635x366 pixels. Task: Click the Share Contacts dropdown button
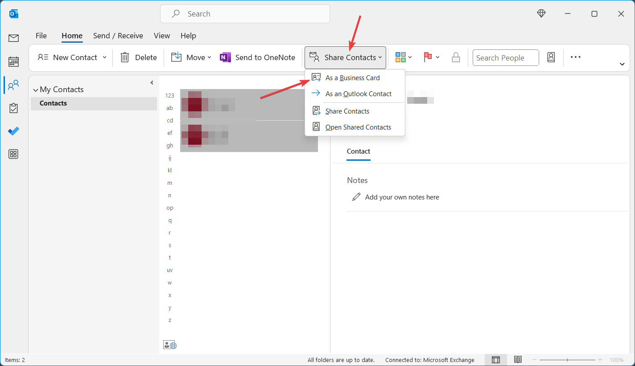[x=345, y=57]
